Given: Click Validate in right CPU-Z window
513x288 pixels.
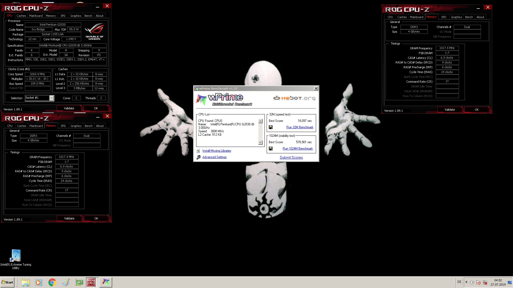Looking at the screenshot, I should [x=450, y=110].
